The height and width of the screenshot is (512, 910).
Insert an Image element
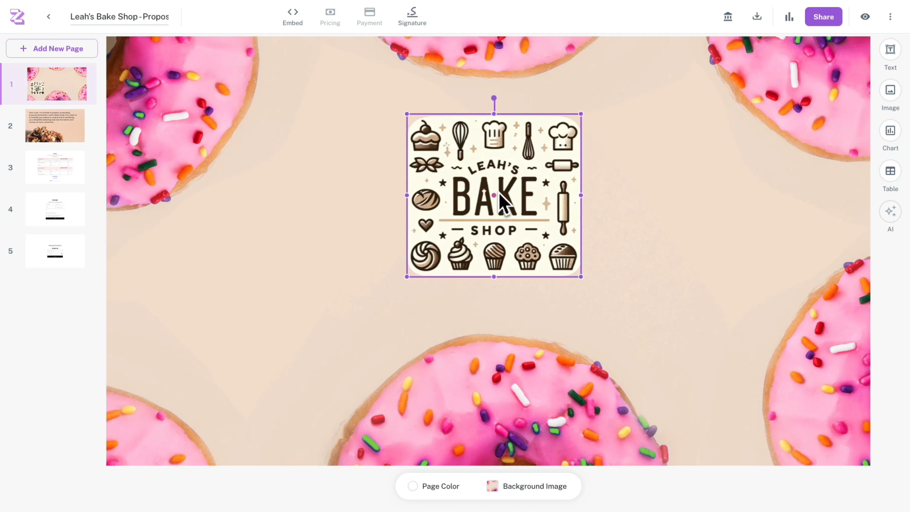(890, 95)
